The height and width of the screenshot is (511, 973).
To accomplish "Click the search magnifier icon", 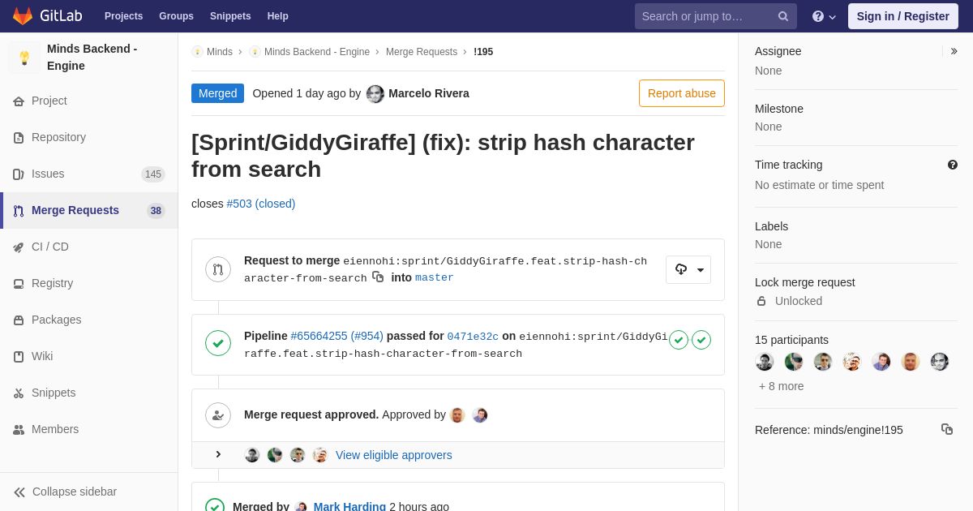I will [783, 16].
